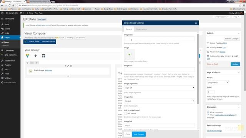
Task: Click the Order input field
Action: 211,92
